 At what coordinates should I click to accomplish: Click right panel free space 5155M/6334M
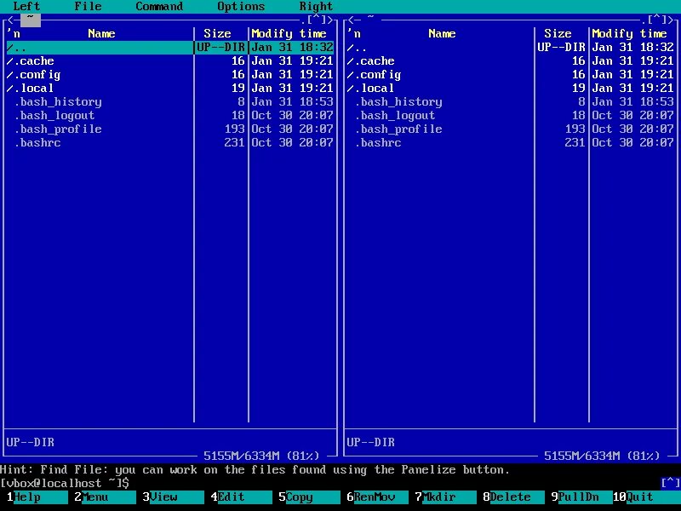602,456
